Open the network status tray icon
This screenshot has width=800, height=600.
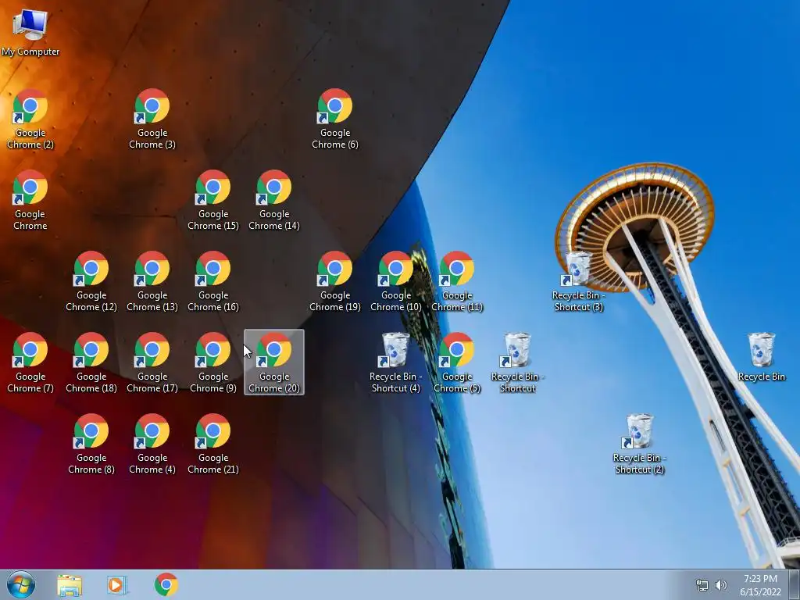coord(702,585)
